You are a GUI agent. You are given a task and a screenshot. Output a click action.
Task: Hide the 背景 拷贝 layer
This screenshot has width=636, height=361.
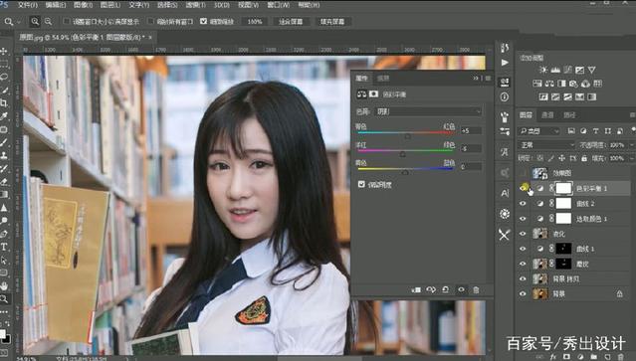tap(523, 278)
